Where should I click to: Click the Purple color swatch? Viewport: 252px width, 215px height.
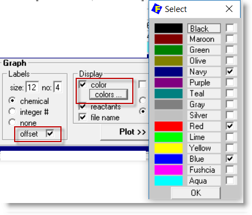tap(168, 83)
